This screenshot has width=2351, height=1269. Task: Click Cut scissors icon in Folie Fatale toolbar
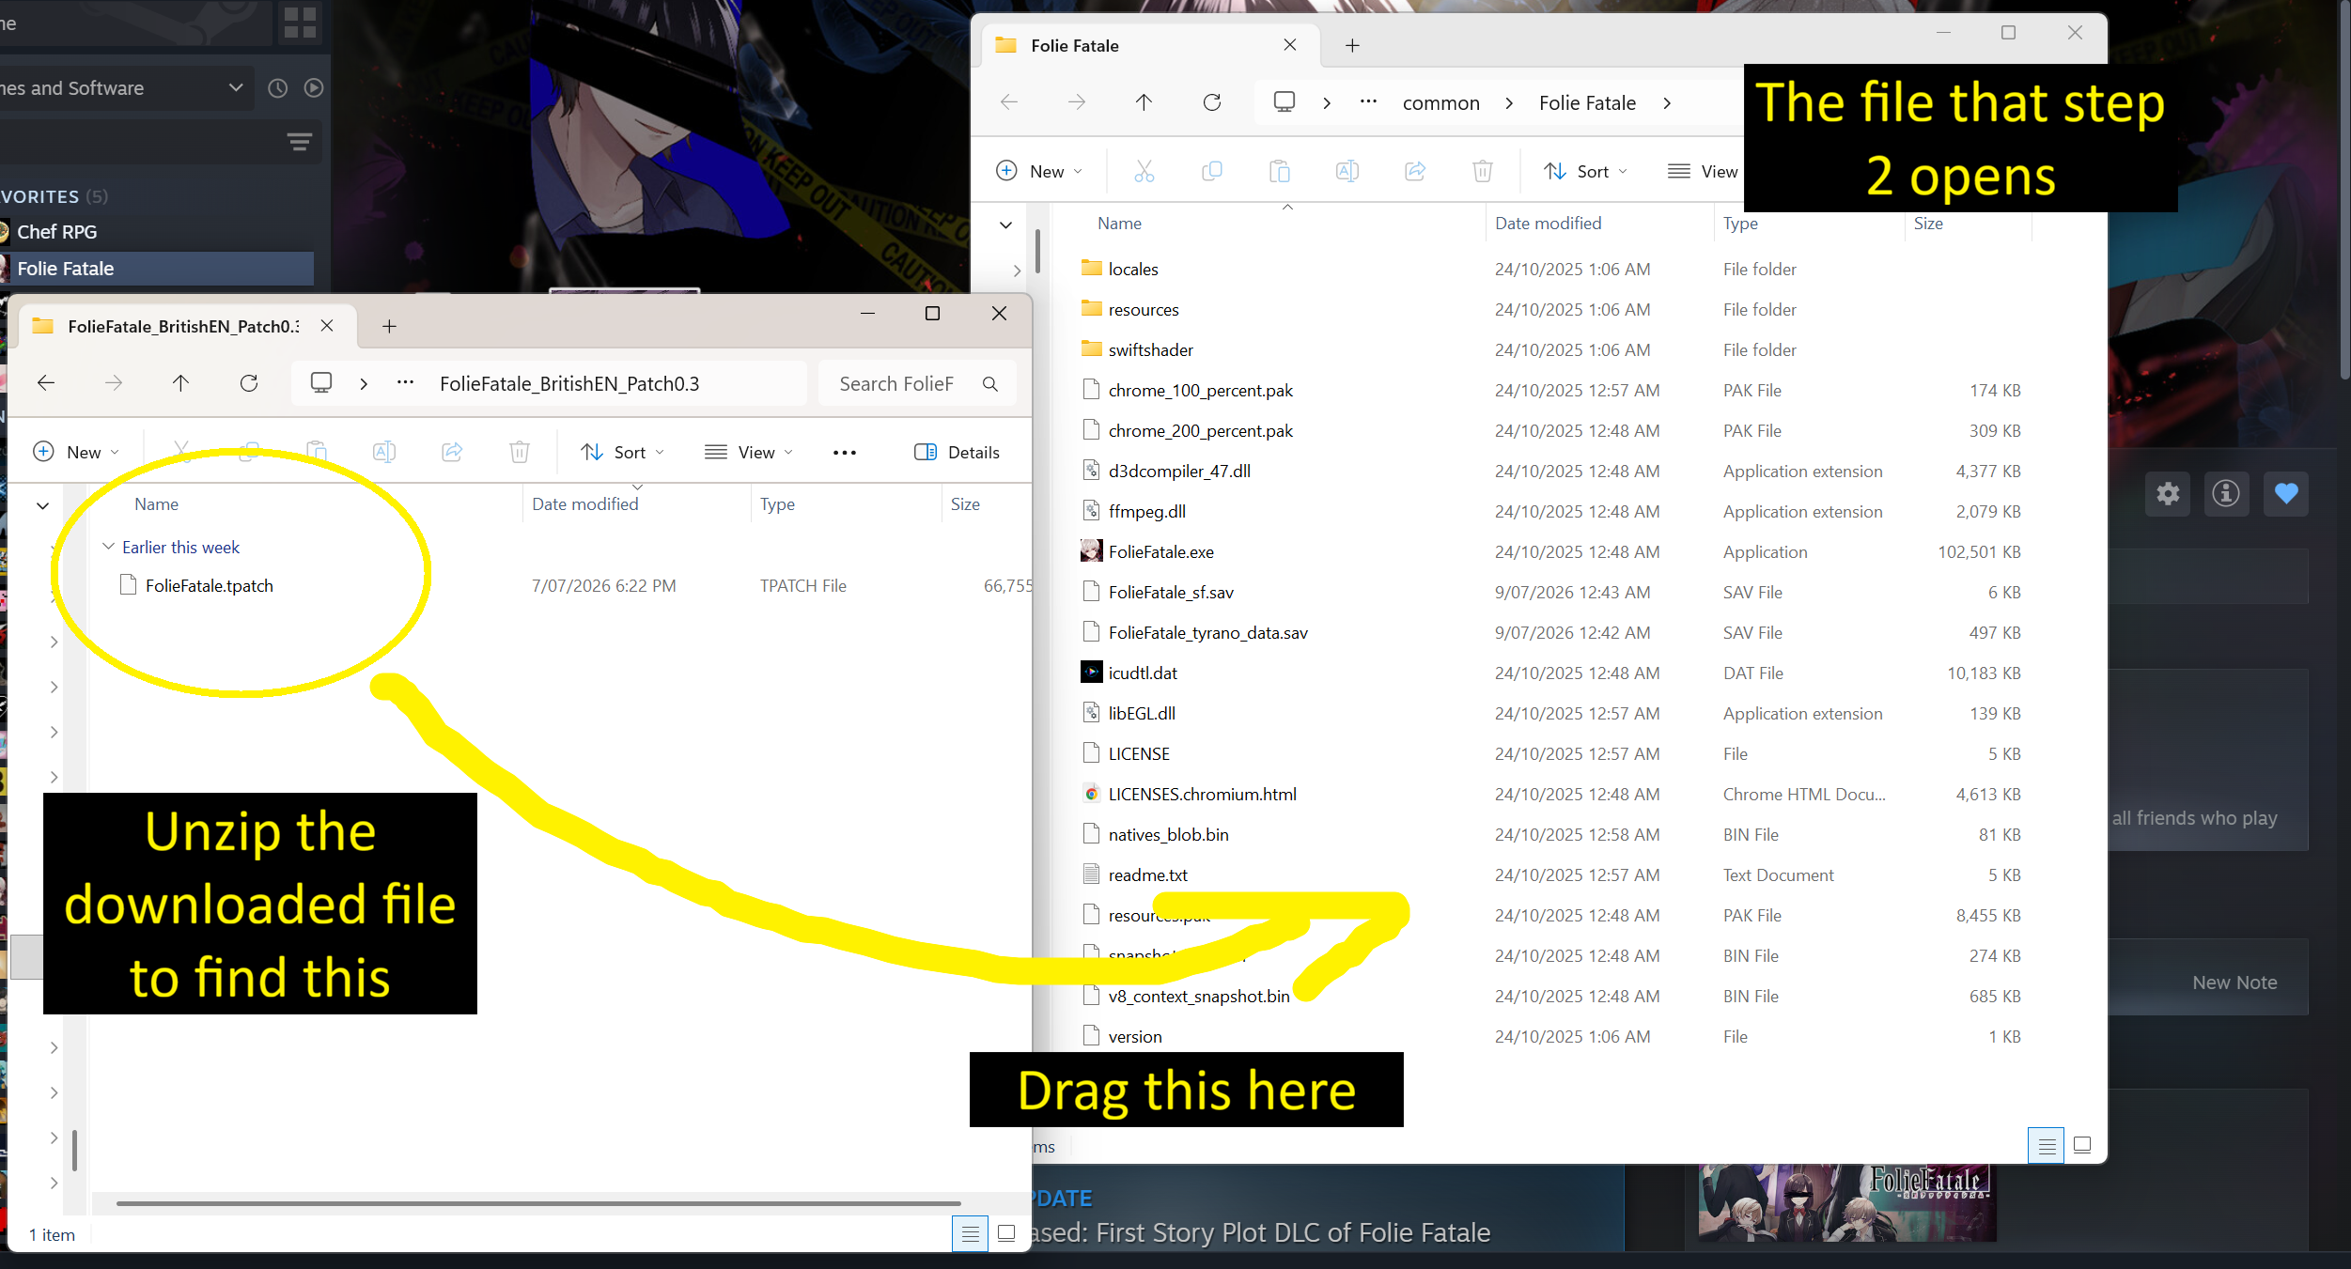(x=1144, y=172)
